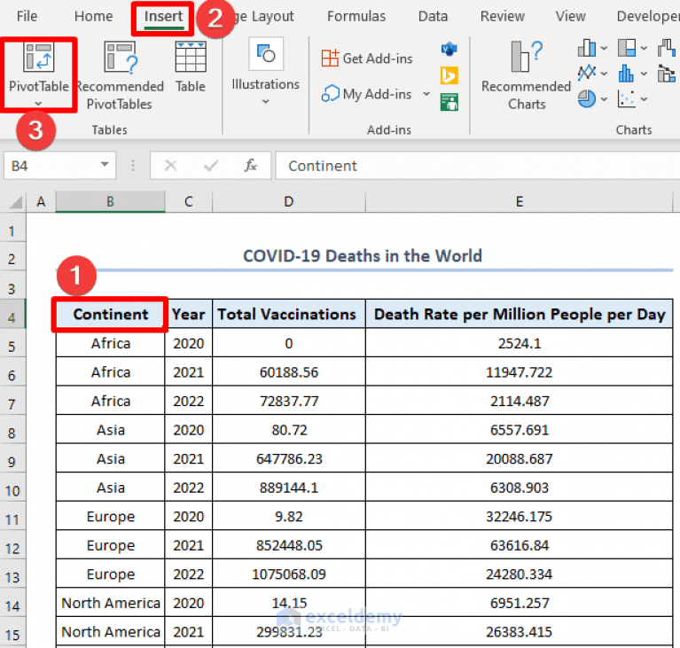The height and width of the screenshot is (648, 680).
Task: Switch to the Formulas tab
Action: pyautogui.click(x=356, y=17)
